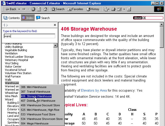Open the Edit icon dropdown arrow

(124, 9)
